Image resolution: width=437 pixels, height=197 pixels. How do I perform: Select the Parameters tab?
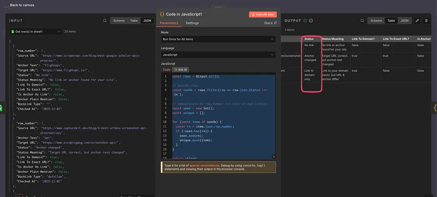169,23
